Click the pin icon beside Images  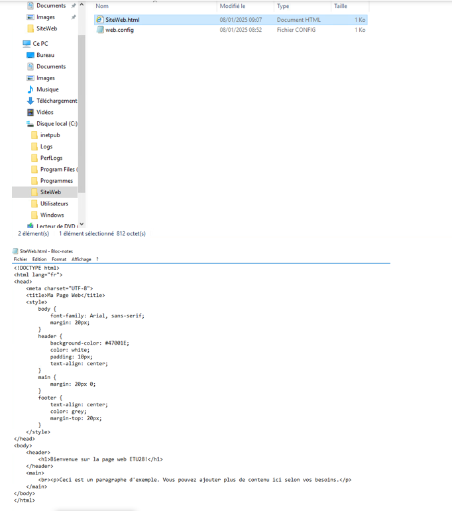[x=74, y=17]
